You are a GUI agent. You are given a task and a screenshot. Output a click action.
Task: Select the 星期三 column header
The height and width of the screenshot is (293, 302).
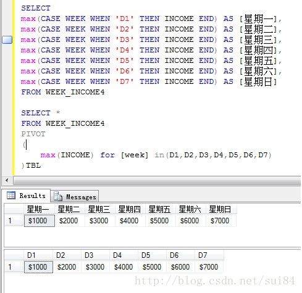point(100,209)
